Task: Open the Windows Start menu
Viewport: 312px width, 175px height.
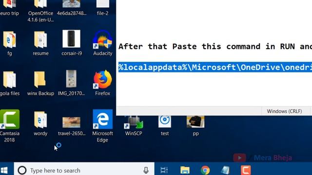Action: click(4, 170)
